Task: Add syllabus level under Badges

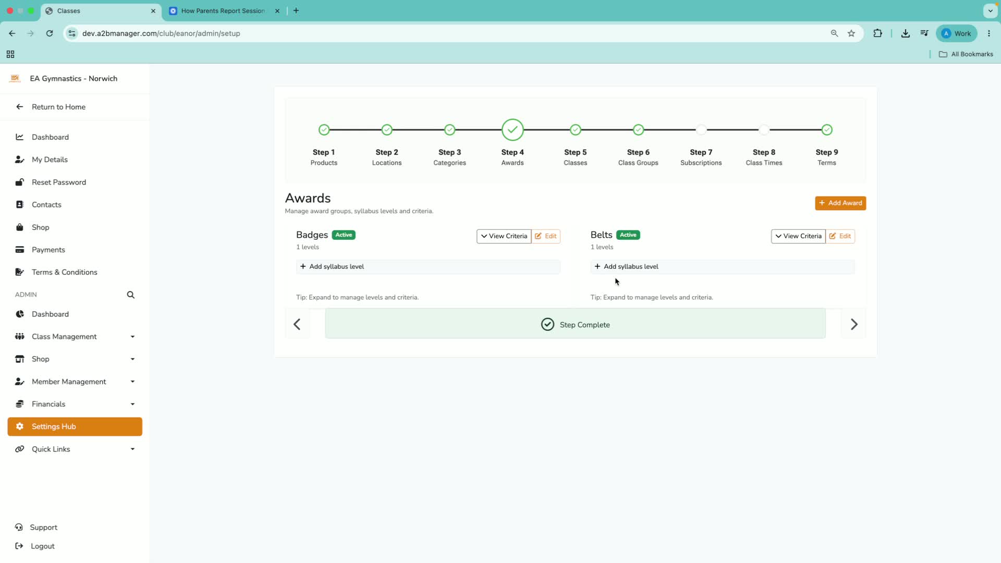Action: coord(428,267)
